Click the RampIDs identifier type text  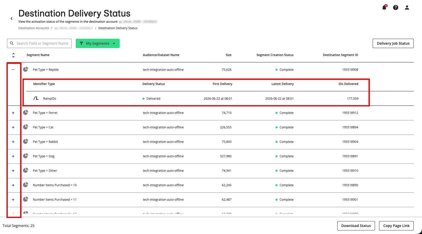pos(50,99)
